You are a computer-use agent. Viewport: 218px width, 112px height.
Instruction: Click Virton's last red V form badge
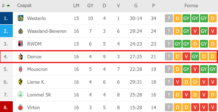tap(212, 107)
